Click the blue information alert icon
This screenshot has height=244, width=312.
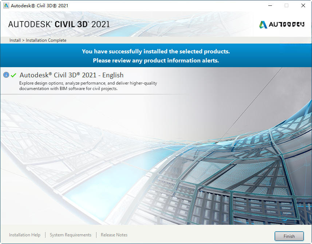pos(6,75)
